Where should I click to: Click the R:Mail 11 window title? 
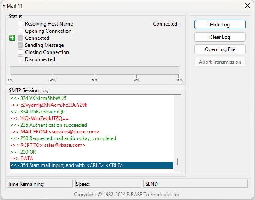coord(13,6)
